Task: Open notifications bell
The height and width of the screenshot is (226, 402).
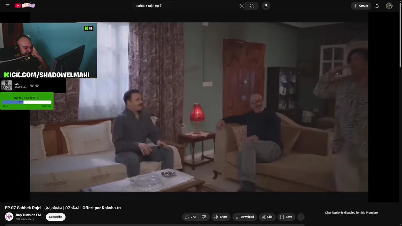Action: coord(377,6)
